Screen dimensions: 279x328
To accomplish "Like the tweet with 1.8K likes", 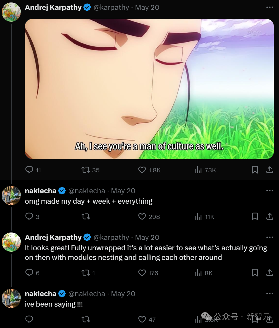I will click(149, 170).
